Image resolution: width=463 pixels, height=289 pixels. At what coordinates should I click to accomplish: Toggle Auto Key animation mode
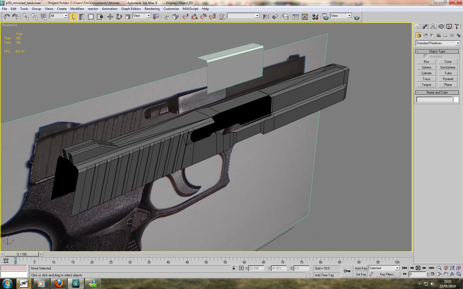[x=360, y=268]
